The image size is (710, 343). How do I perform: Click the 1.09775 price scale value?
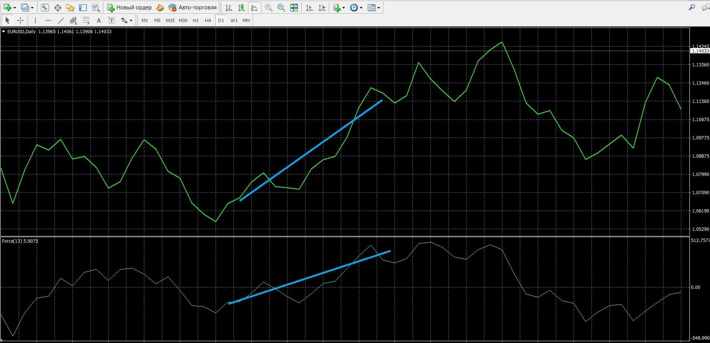[x=700, y=138]
